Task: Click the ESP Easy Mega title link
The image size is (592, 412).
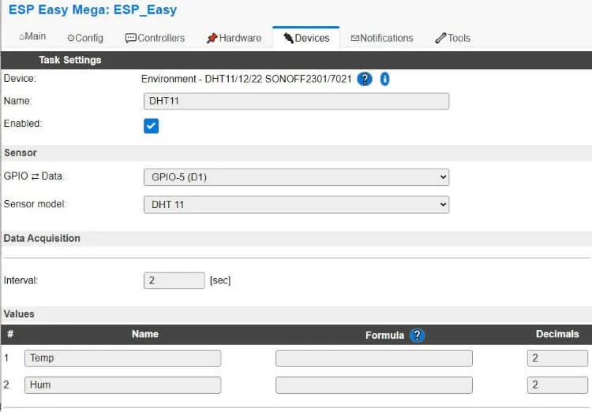Action: click(x=92, y=9)
